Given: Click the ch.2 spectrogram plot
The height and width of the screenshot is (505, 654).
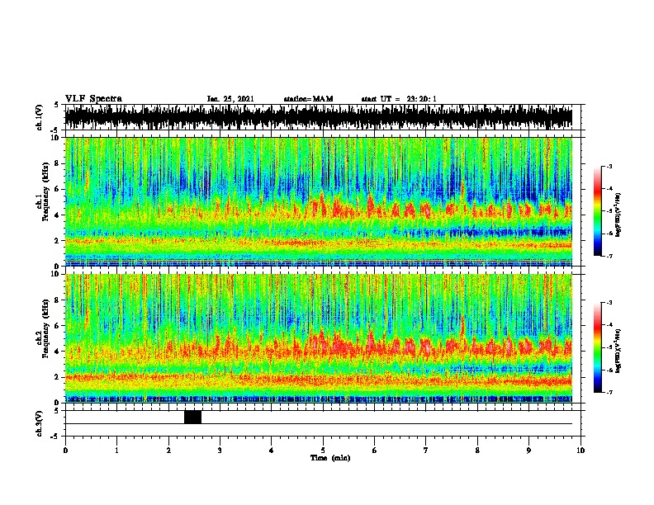Looking at the screenshot, I should [x=319, y=338].
